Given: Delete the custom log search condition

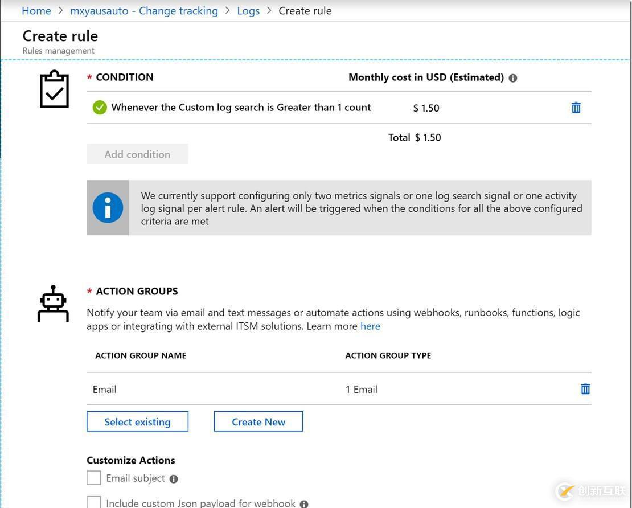Looking at the screenshot, I should pos(576,108).
